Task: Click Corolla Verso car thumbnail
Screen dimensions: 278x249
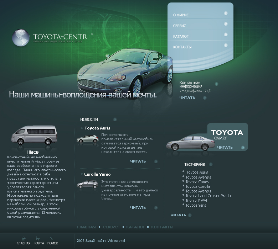Action: tap(87, 184)
